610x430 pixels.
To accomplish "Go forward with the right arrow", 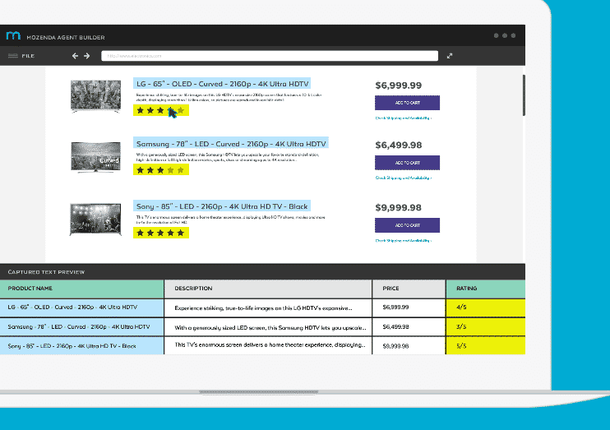I will point(86,56).
